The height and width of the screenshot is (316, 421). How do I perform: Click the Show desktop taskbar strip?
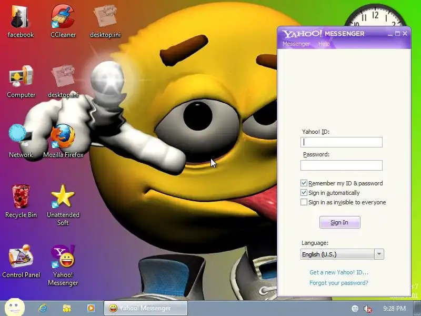pos(417,308)
